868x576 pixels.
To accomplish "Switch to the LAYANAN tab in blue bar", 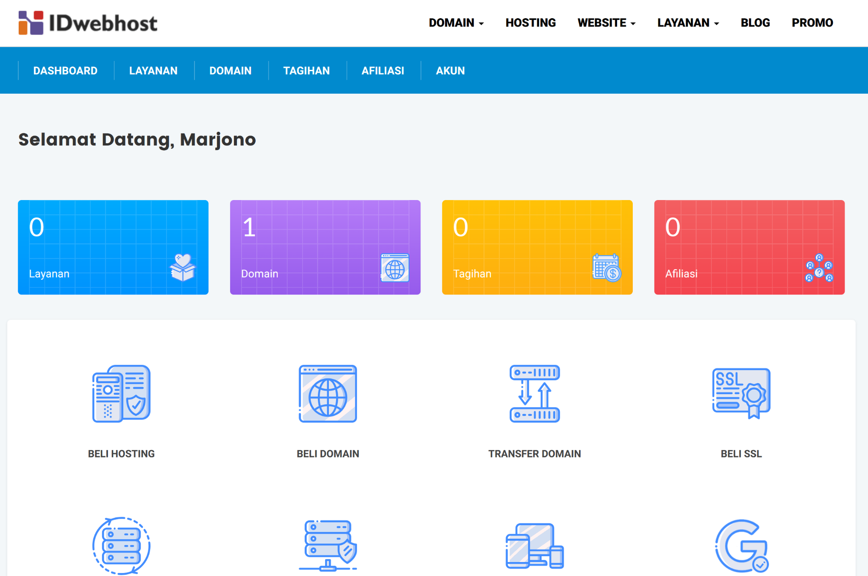I will tap(153, 71).
